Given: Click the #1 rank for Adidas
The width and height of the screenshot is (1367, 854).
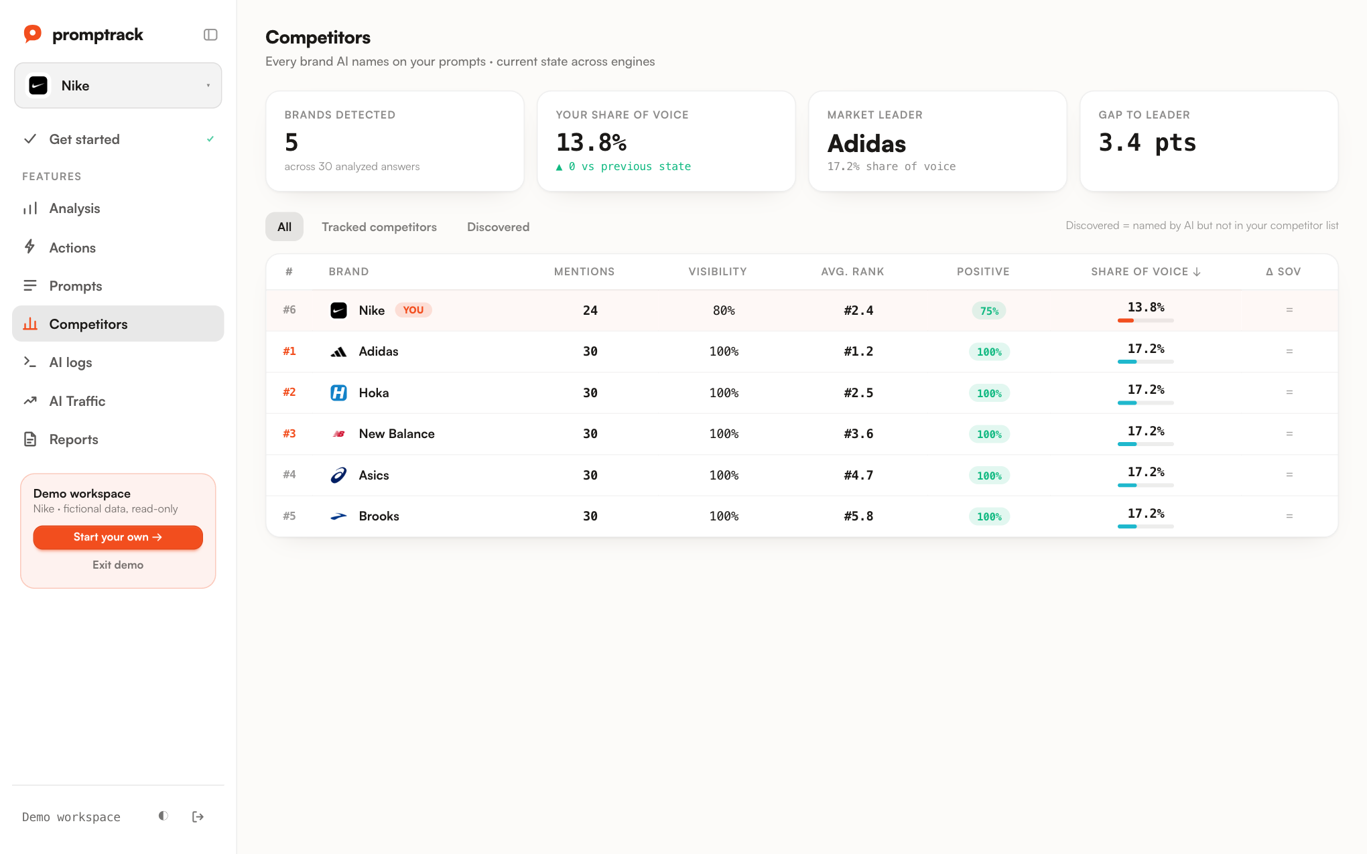Looking at the screenshot, I should pos(289,351).
